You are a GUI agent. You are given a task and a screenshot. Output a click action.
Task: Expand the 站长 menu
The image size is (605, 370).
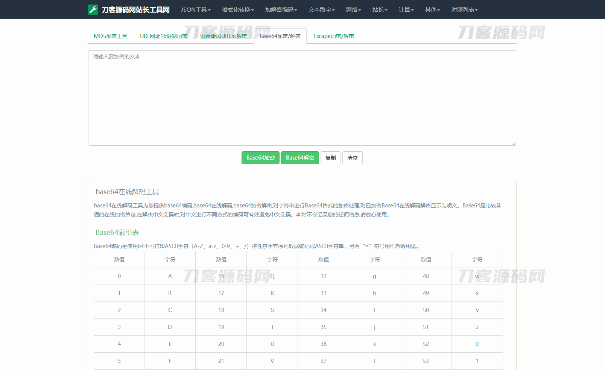[380, 10]
